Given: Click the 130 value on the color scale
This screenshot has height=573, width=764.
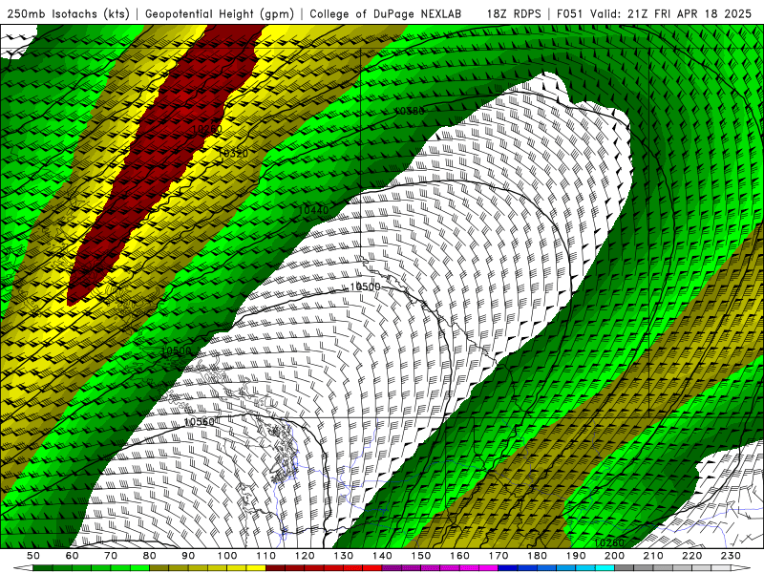Looking at the screenshot, I should [x=343, y=556].
